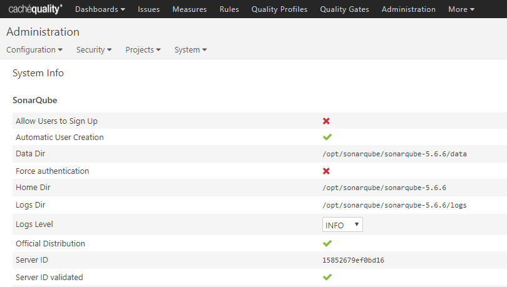Click the Data Dir path value

click(x=394, y=154)
